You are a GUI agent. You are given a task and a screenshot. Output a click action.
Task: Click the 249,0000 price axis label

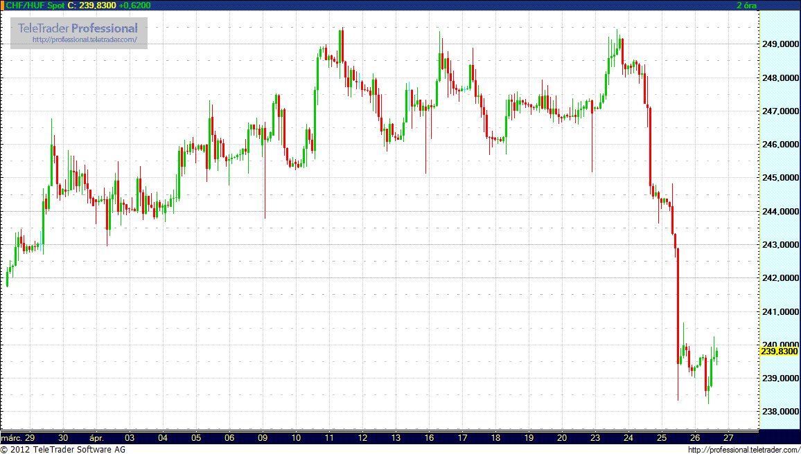(781, 44)
